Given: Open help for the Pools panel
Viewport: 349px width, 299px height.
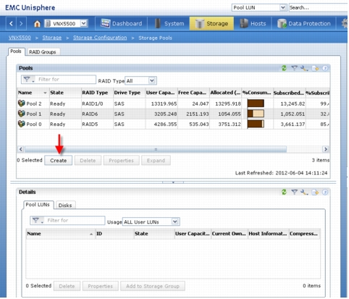Looking at the screenshot, I should 325,68.
